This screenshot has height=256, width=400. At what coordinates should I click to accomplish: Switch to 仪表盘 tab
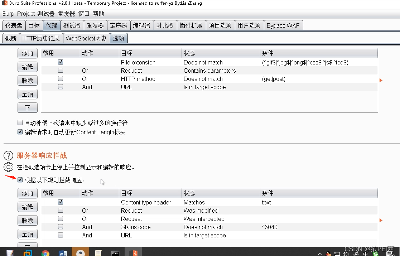(14, 25)
